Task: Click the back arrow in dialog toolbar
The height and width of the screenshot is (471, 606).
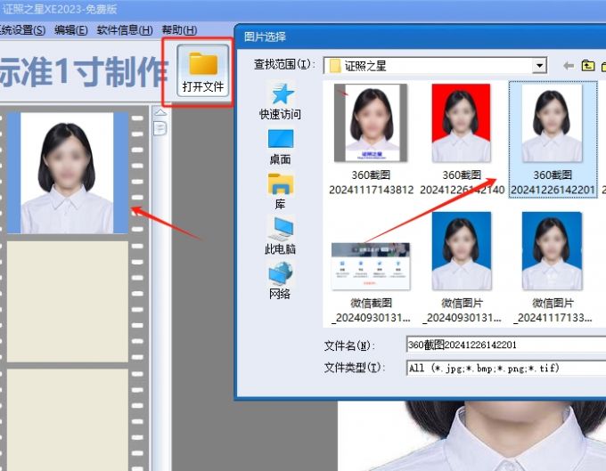Action: click(x=569, y=66)
